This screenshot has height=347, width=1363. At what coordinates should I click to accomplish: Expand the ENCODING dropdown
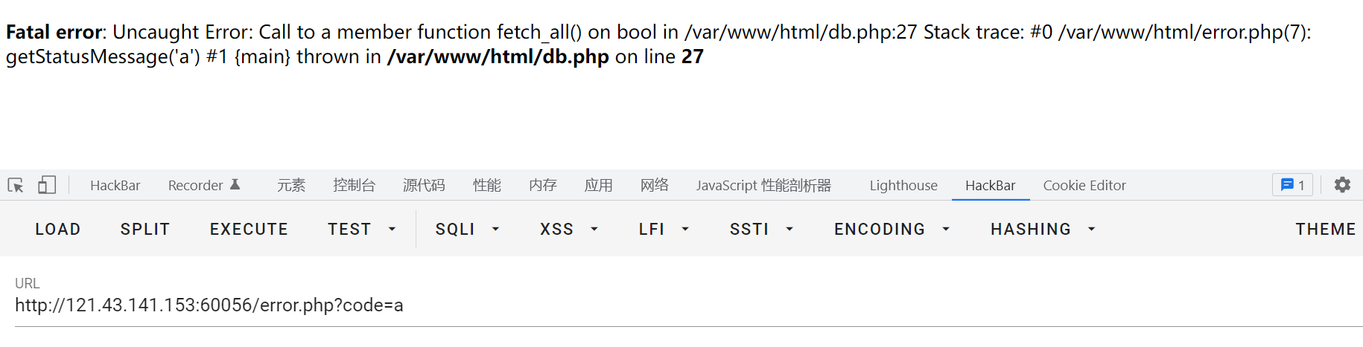892,229
